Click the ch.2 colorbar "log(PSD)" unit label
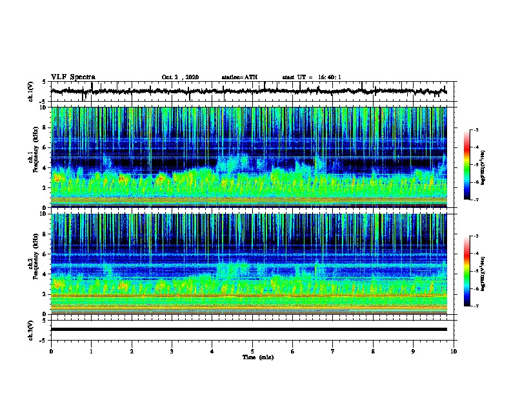Image resolution: width=511 pixels, height=394 pixels. (x=483, y=274)
